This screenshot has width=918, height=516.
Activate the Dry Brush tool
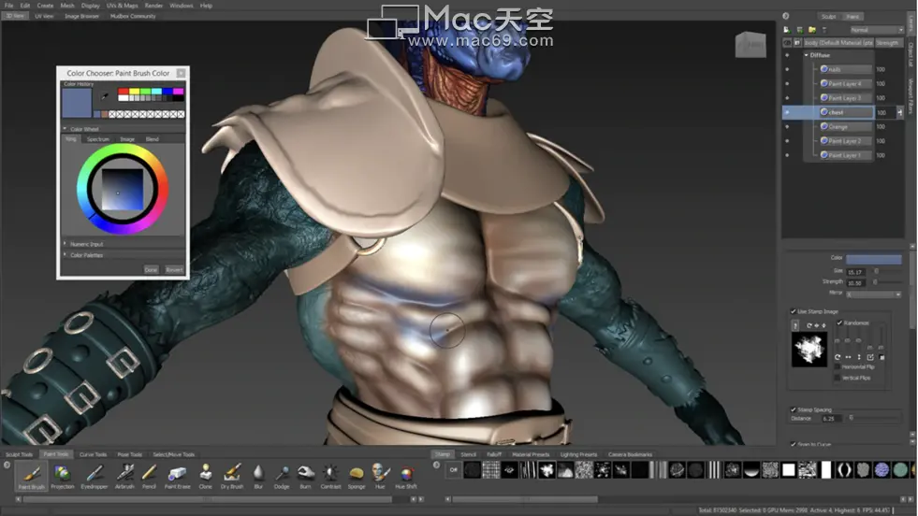tap(231, 476)
